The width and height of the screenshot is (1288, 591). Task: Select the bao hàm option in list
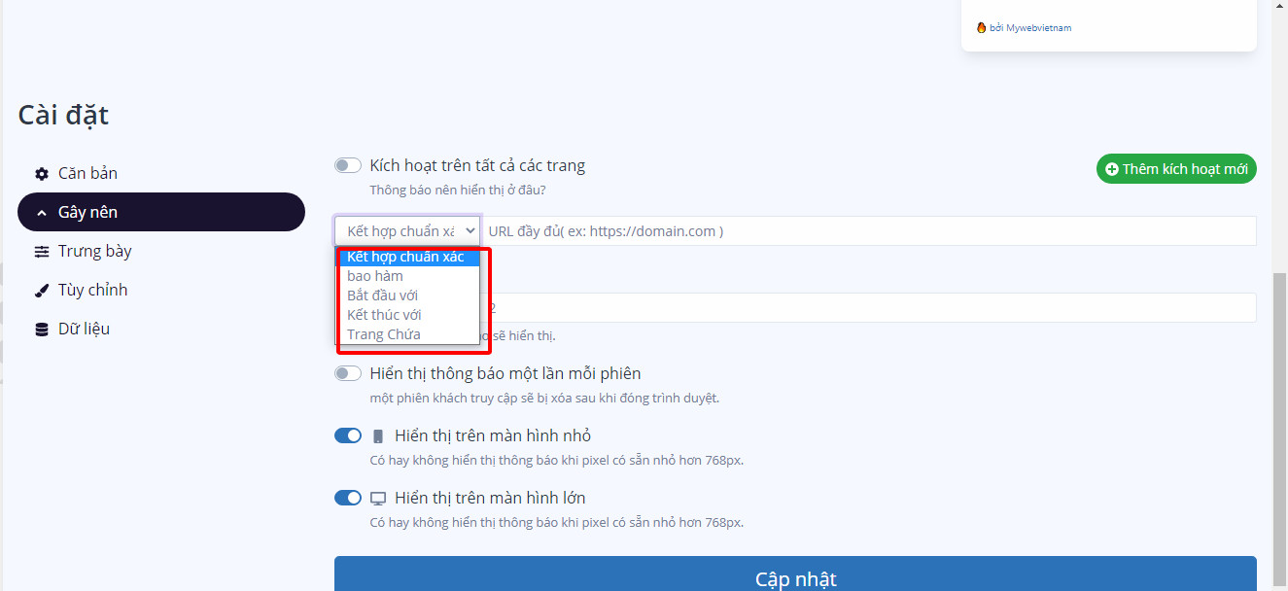click(x=375, y=276)
